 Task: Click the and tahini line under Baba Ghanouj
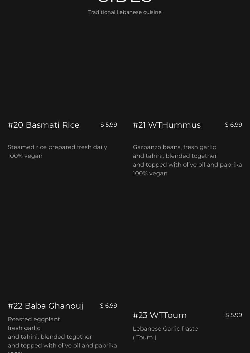(x=50, y=337)
